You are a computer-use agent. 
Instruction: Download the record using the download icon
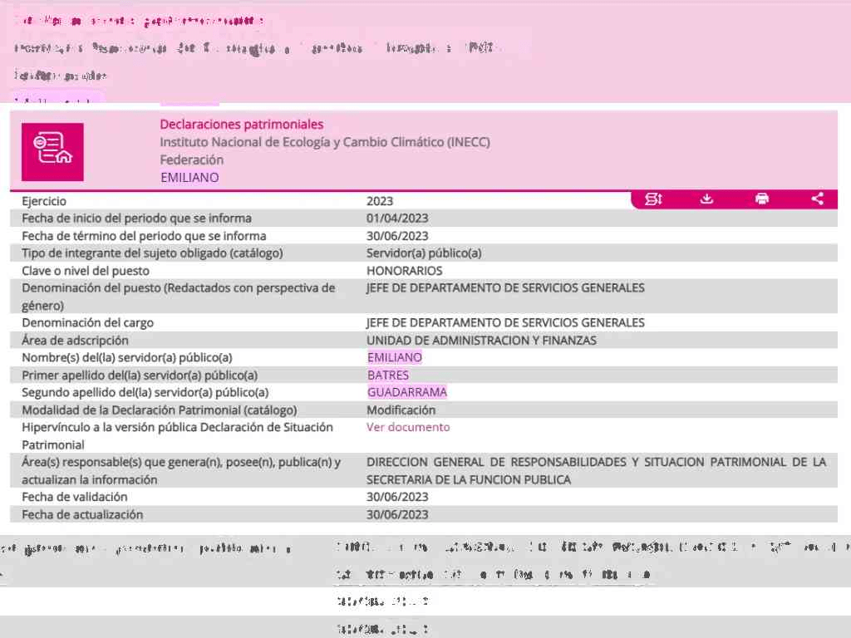[x=706, y=199]
